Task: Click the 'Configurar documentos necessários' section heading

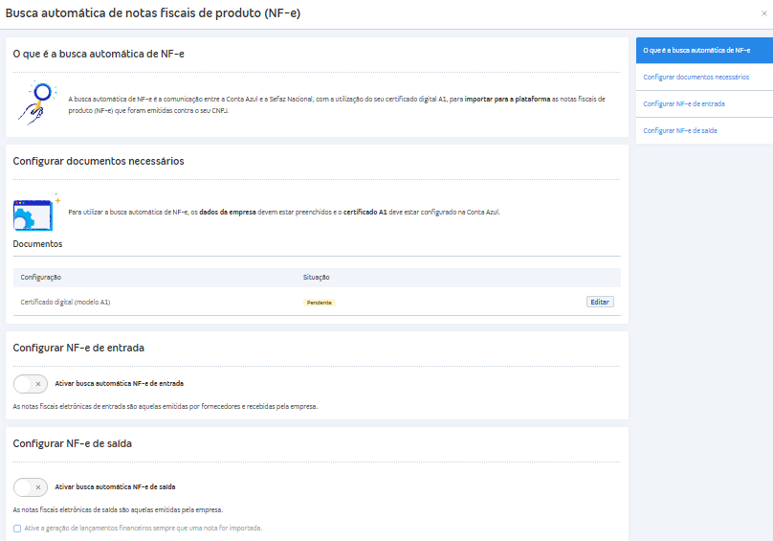Action: coord(99,162)
